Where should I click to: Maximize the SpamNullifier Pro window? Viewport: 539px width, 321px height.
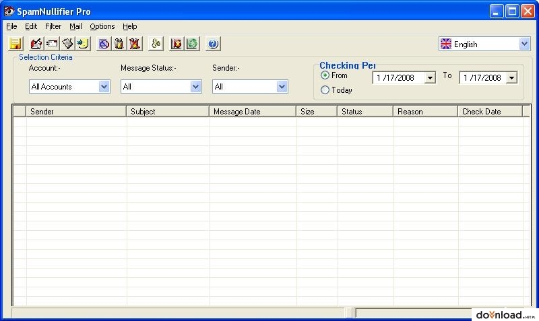512,11
